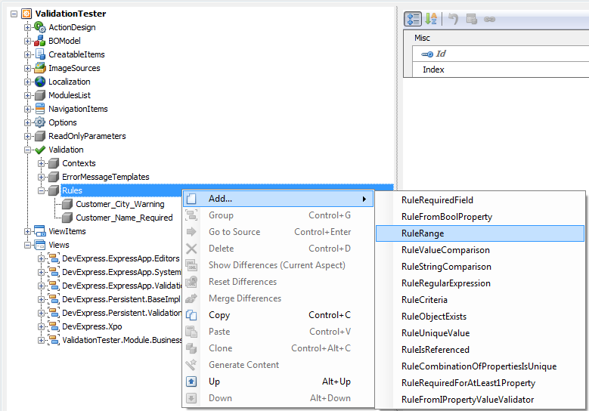Click the link chain icon in property toolbar

489,19
